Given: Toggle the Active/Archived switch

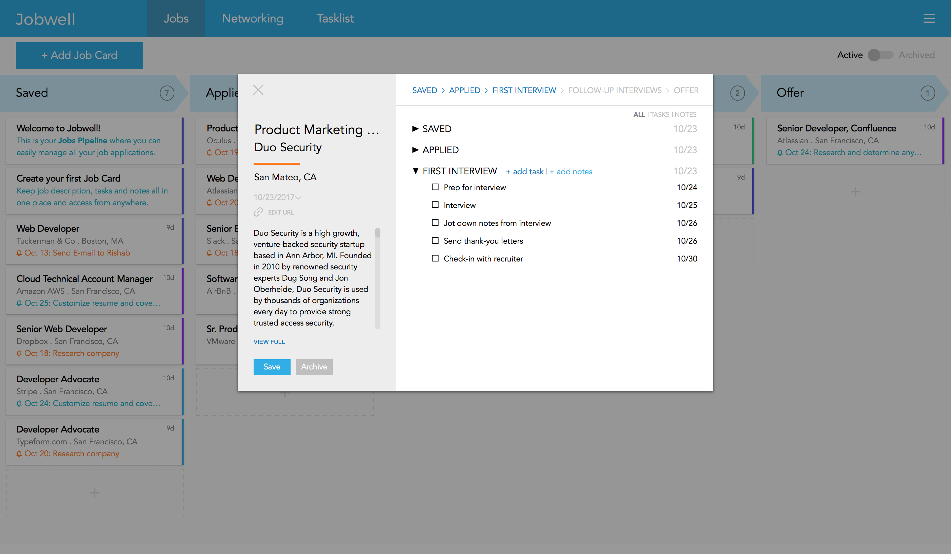Looking at the screenshot, I should [880, 55].
